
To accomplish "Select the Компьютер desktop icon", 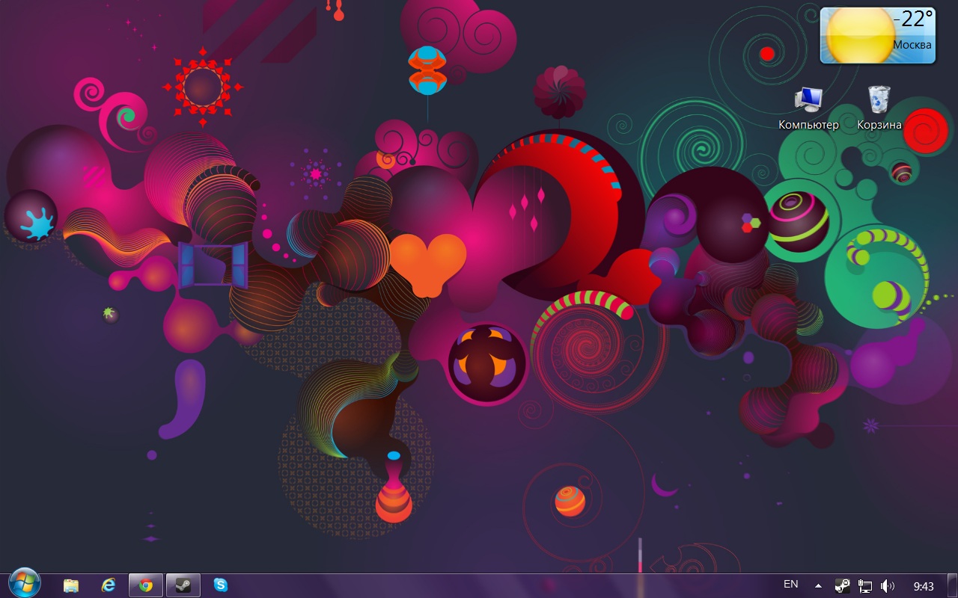I will tap(808, 109).
